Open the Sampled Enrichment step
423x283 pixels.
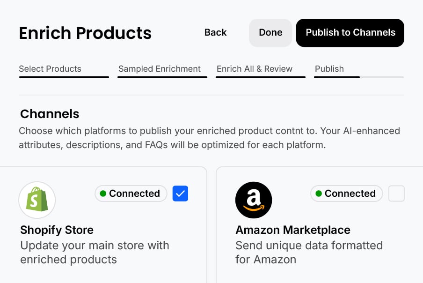(x=160, y=69)
